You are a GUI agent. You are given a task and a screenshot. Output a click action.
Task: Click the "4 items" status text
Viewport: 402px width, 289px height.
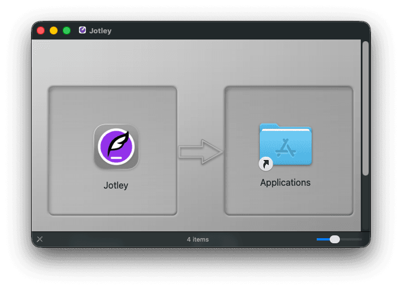198,239
